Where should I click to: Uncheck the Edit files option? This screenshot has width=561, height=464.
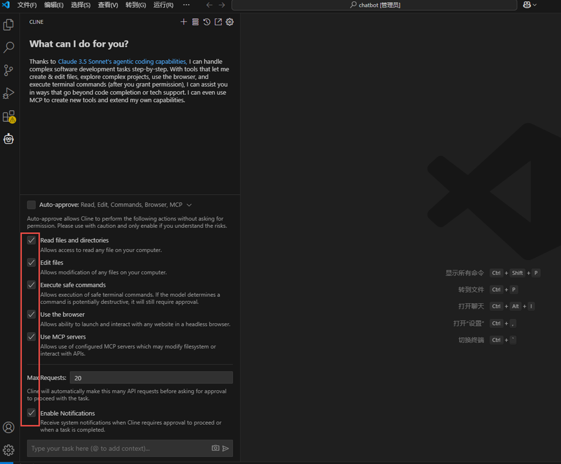click(31, 263)
